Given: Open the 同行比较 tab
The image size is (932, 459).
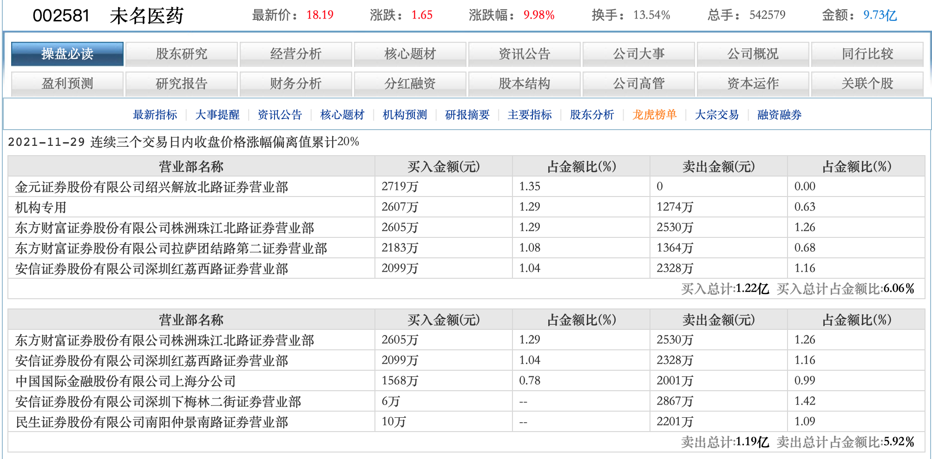Looking at the screenshot, I should (x=867, y=54).
